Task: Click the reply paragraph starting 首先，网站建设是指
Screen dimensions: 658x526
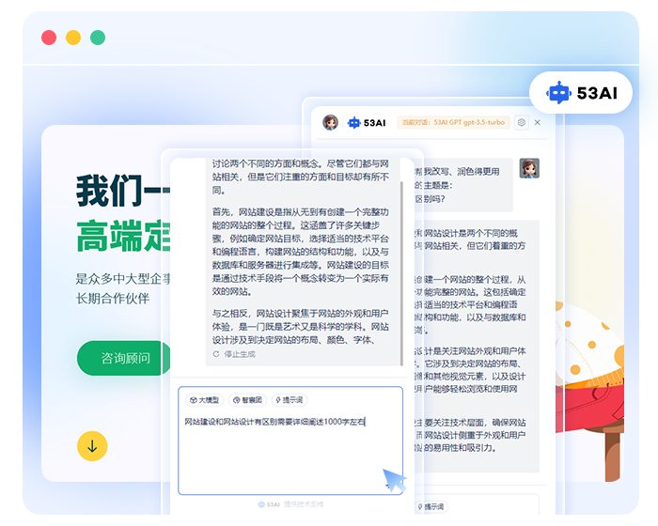Action: pos(301,252)
